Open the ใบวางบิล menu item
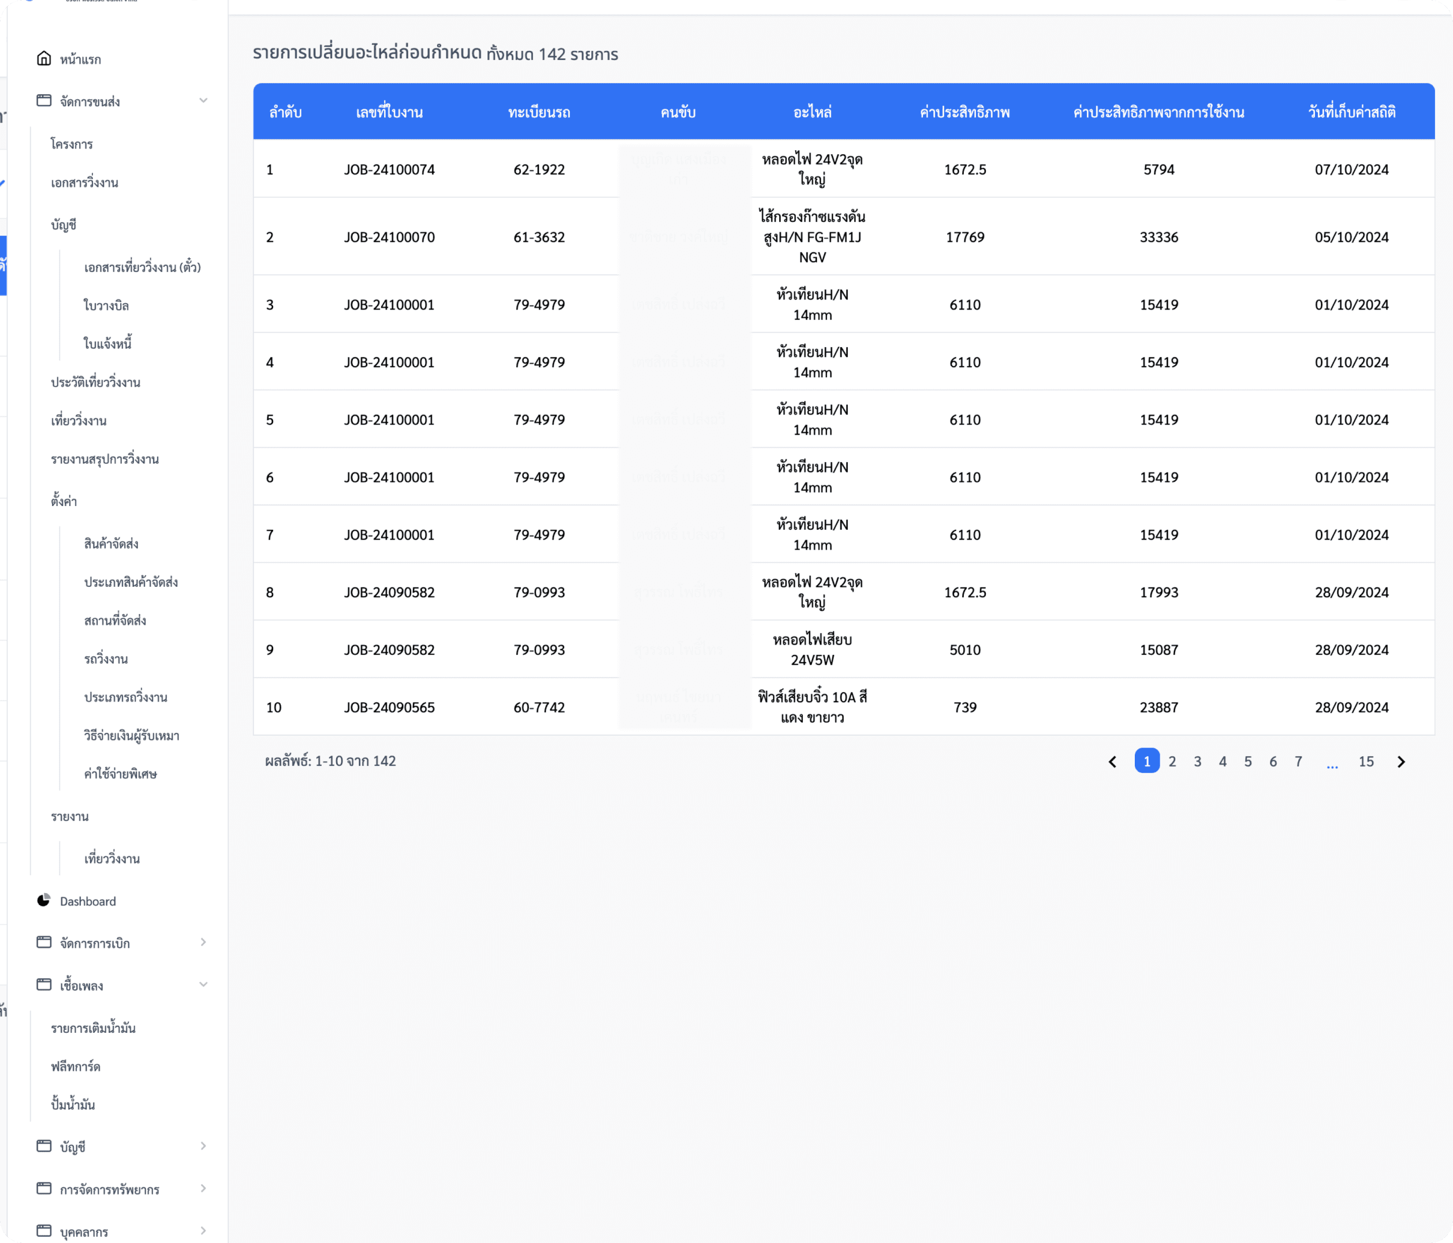This screenshot has width=1453, height=1243. [106, 305]
